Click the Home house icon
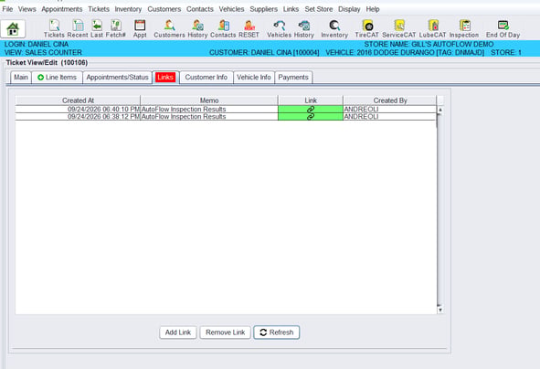This screenshot has height=369, width=540. tap(13, 29)
